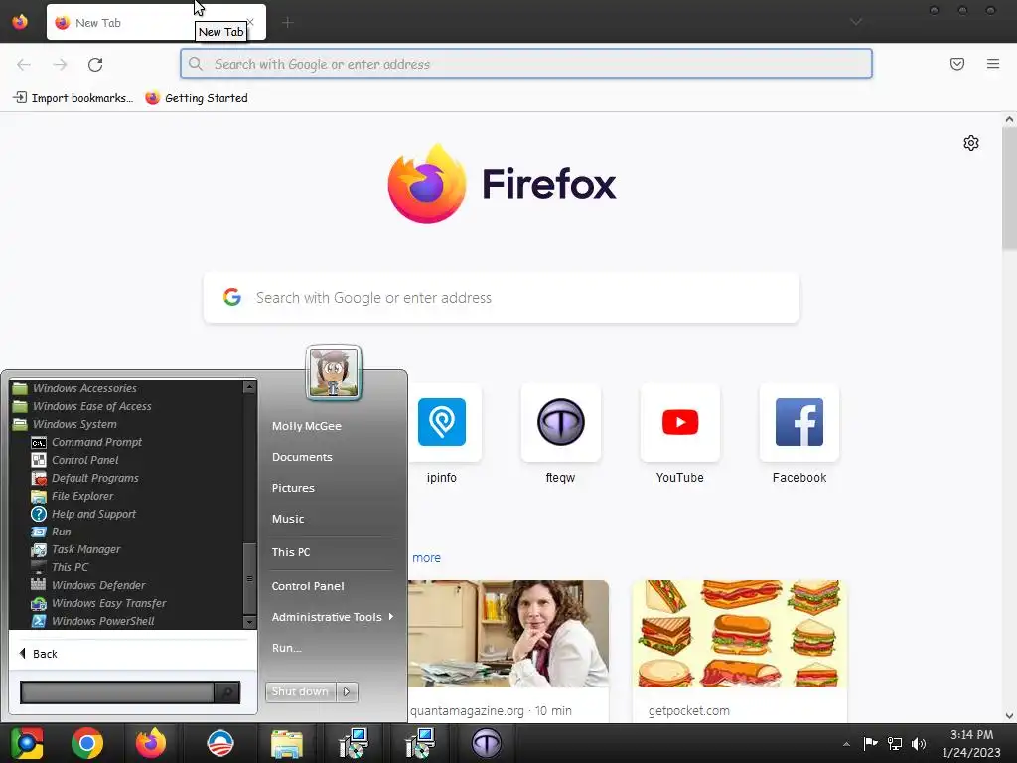Click the Firefox address bar
The image size is (1017, 763).
pos(526,64)
